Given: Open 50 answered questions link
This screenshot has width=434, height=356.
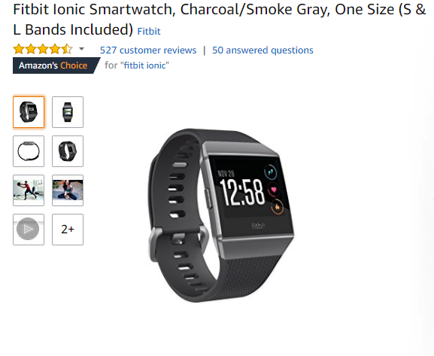Looking at the screenshot, I should (x=263, y=50).
